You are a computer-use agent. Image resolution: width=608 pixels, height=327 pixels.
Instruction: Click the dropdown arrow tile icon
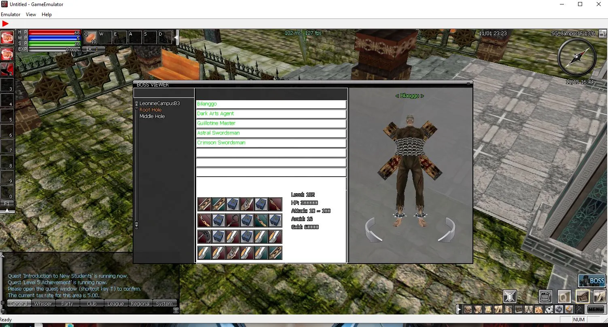coord(549,310)
